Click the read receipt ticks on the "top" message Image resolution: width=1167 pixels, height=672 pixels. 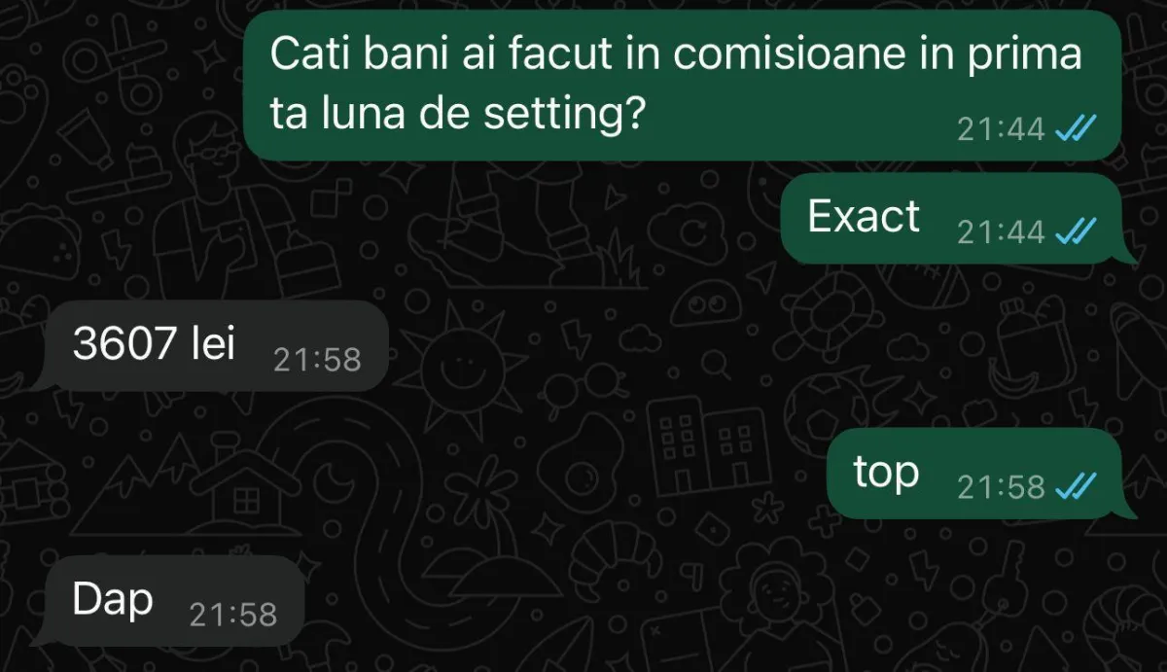[1077, 487]
